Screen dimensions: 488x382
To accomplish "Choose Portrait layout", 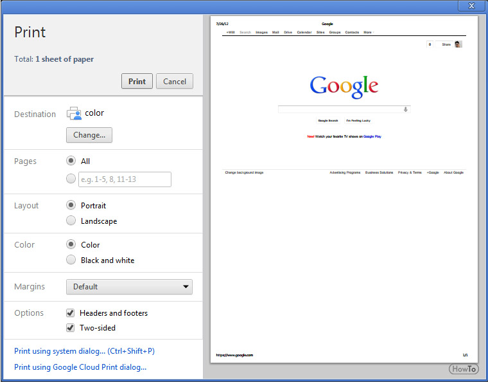I will coord(71,205).
